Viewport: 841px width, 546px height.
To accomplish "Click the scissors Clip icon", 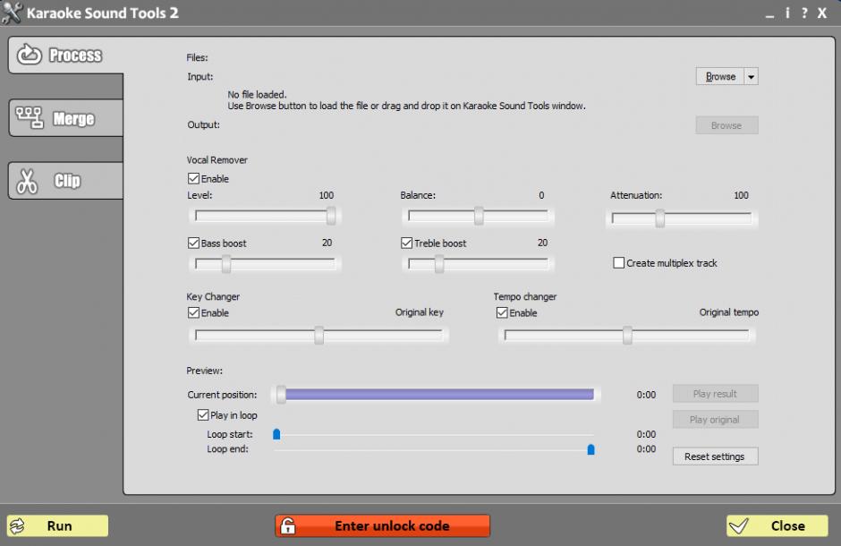I will [x=27, y=182].
